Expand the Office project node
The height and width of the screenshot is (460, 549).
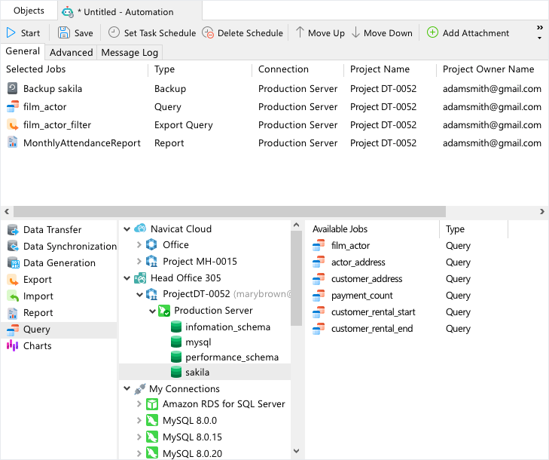click(139, 245)
